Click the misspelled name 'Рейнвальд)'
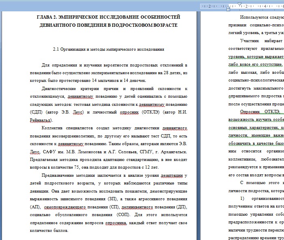 [x=41, y=120]
